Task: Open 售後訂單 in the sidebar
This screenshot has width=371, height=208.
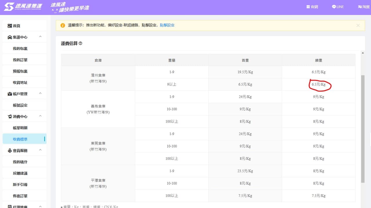Action: coord(24,196)
